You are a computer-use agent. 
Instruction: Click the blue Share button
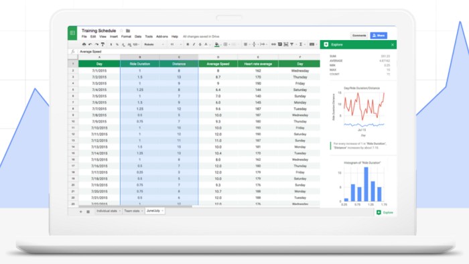click(379, 36)
